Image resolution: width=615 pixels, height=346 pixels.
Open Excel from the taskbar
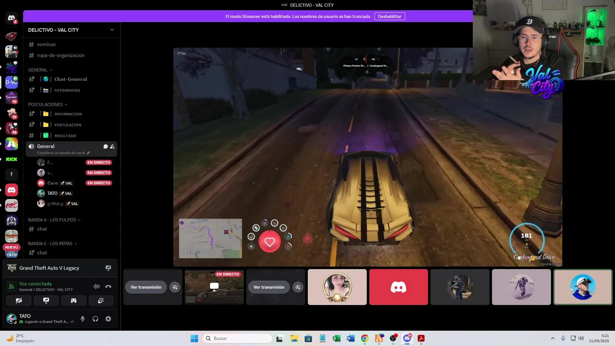336,338
